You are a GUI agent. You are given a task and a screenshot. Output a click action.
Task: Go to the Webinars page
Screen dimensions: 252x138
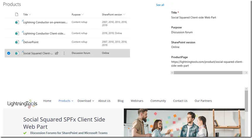click(137, 101)
